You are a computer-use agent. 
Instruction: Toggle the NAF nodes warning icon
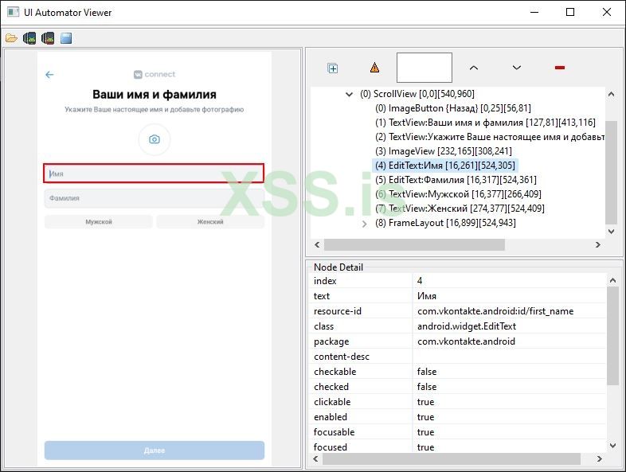click(374, 68)
